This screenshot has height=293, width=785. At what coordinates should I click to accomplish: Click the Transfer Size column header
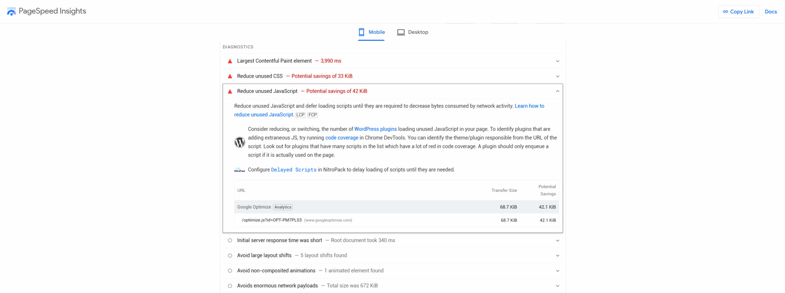tap(504, 190)
